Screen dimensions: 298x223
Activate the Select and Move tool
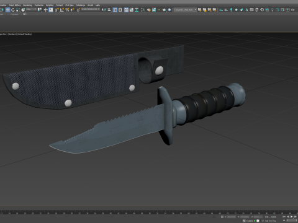(7, 10)
